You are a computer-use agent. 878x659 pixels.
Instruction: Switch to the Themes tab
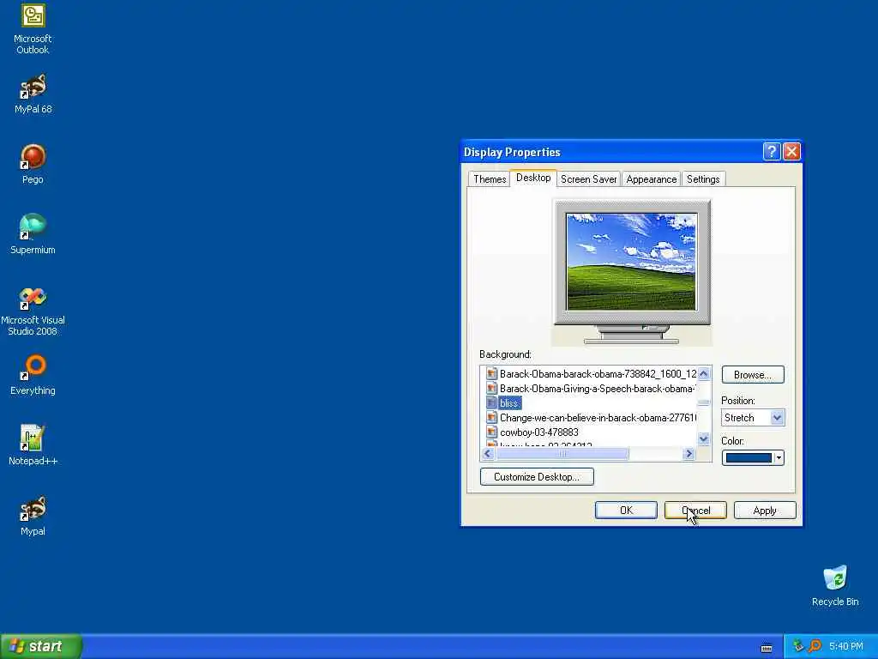coord(490,179)
